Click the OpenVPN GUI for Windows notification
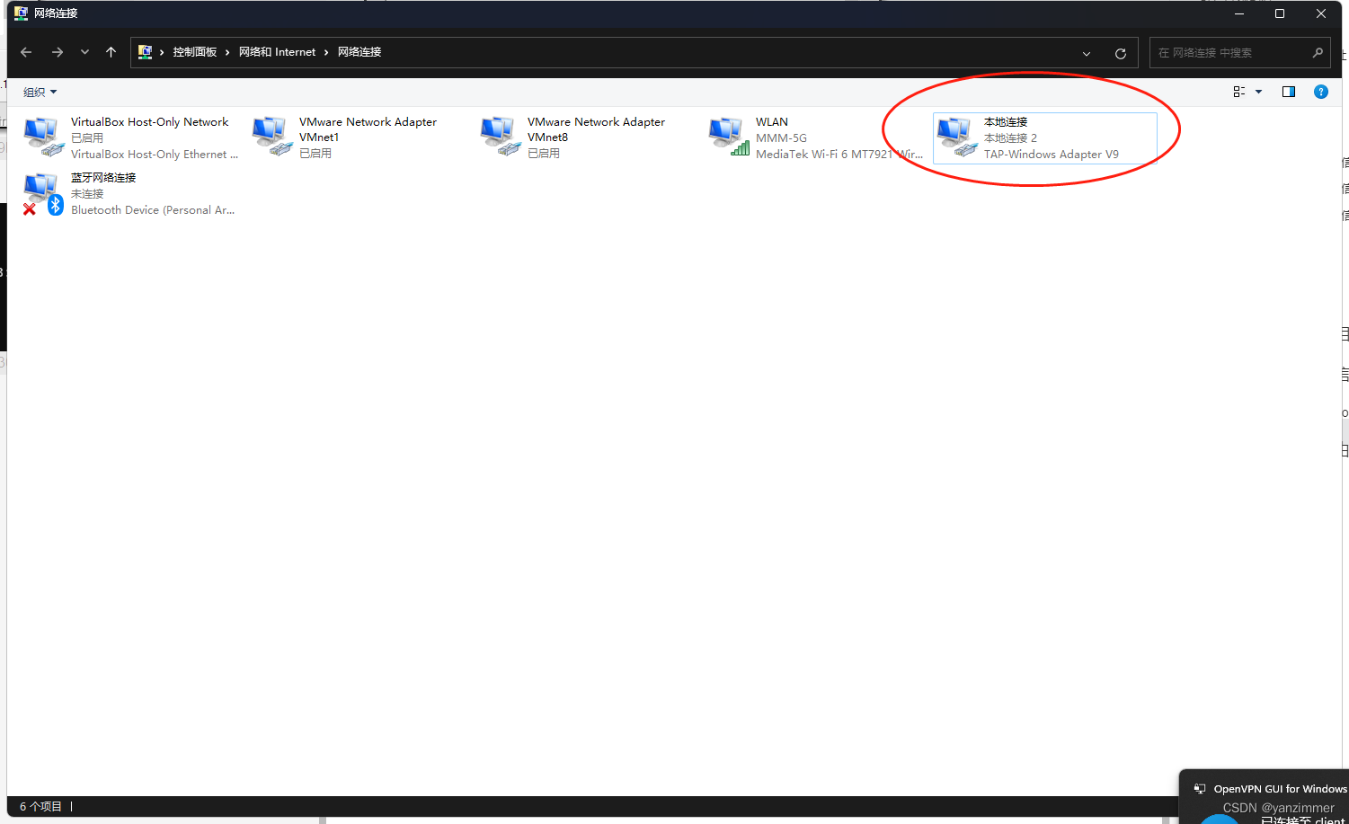This screenshot has height=824, width=1349. (x=1280, y=789)
